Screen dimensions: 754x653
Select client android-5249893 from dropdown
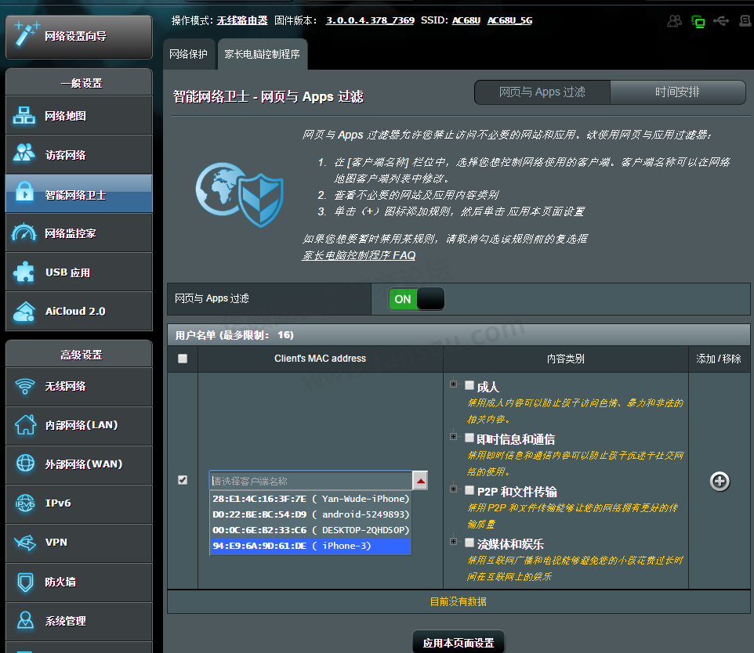310,514
